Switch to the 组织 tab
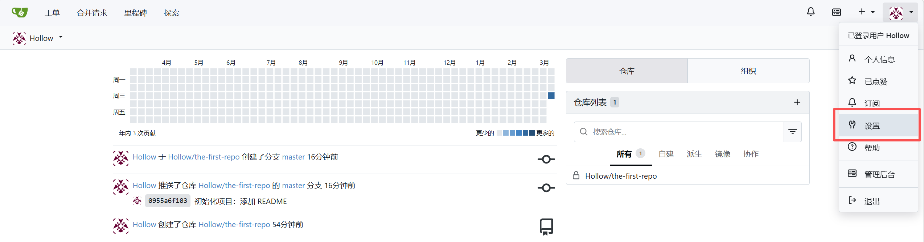Viewport: 924px width, 242px height. 748,71
